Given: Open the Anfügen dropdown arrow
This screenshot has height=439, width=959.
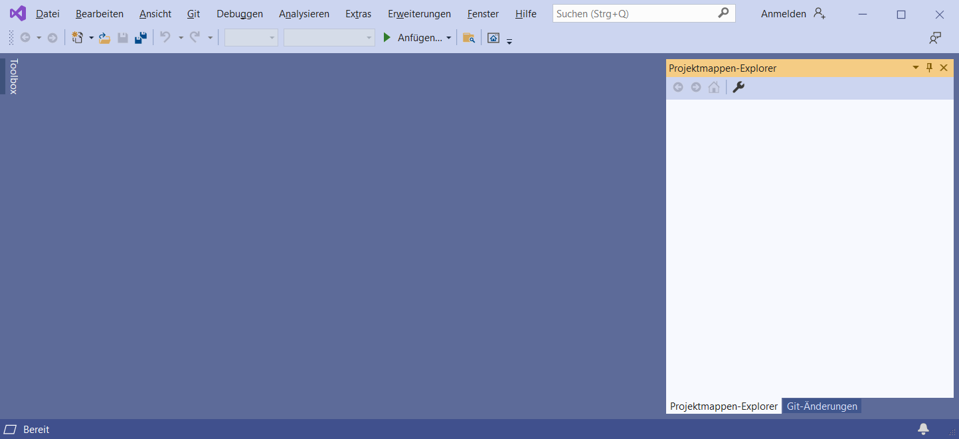Looking at the screenshot, I should tap(449, 37).
